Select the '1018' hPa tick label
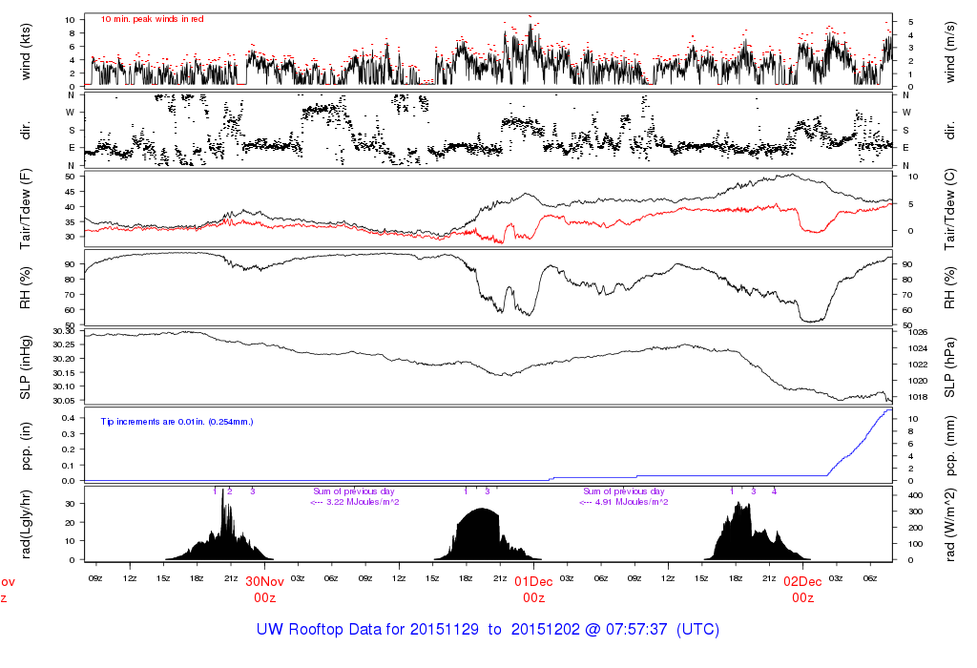This screenshot has width=977, height=668. (x=918, y=397)
